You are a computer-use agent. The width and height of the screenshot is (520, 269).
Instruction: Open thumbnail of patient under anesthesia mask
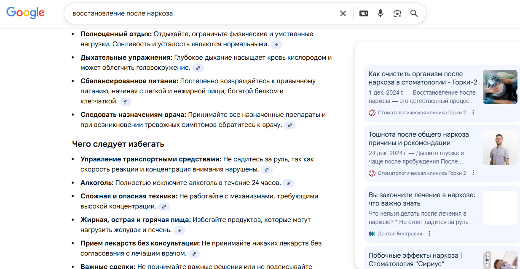[500, 87]
